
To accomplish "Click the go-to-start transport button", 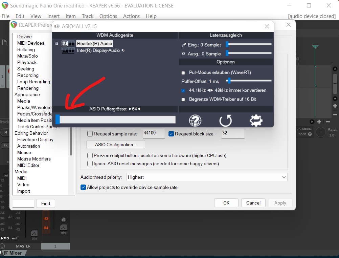I will click(5, 132).
